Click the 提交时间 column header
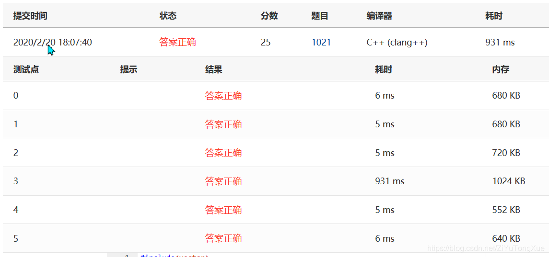 tap(30, 16)
